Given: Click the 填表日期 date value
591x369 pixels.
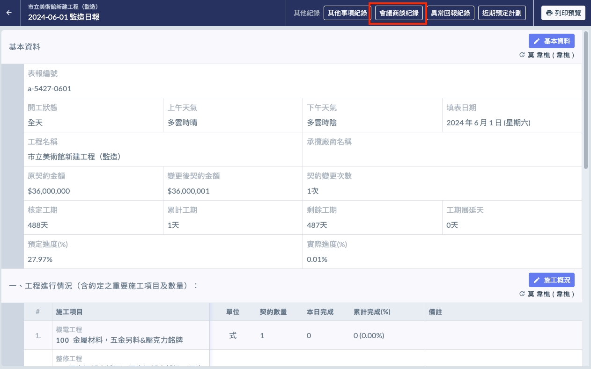Looking at the screenshot, I should 488,123.
